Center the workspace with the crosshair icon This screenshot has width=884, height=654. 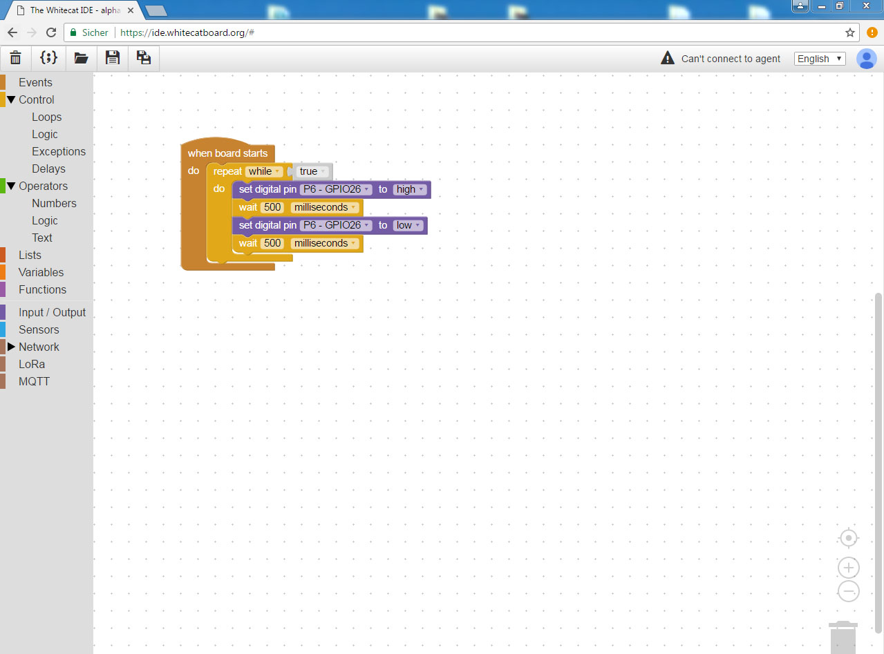pyautogui.click(x=848, y=538)
